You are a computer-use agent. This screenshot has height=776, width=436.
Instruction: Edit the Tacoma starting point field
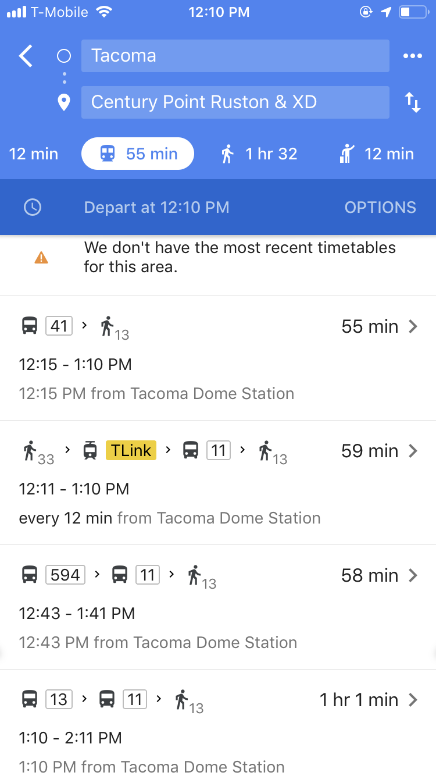pos(235,56)
